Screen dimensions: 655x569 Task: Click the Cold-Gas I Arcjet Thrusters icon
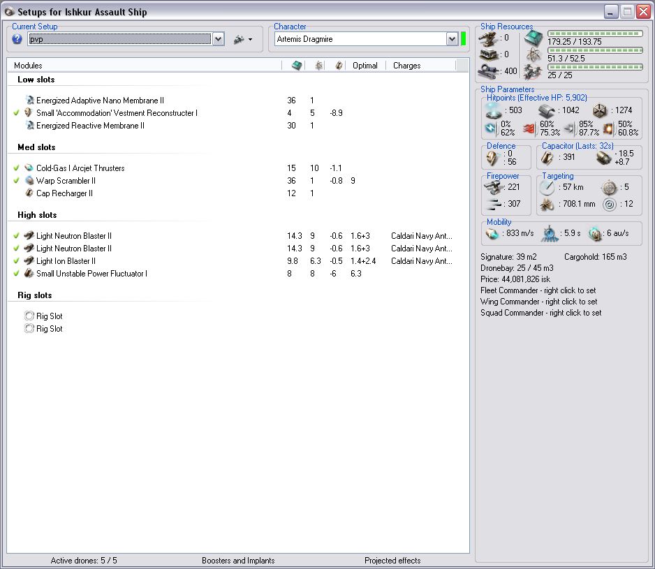(29, 168)
